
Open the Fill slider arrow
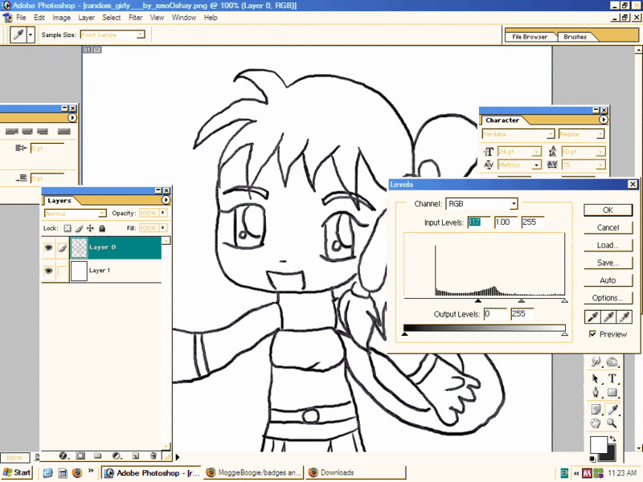click(163, 227)
